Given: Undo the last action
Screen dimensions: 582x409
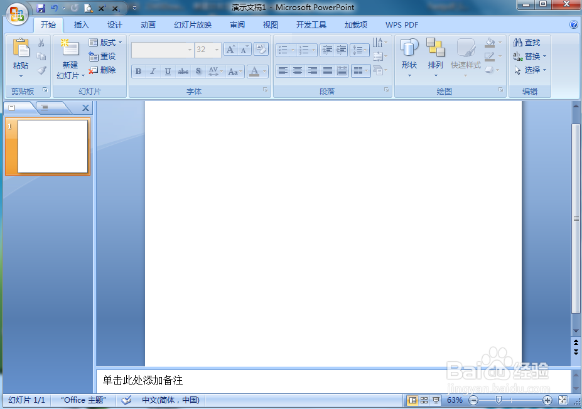Looking at the screenshot, I should [54, 8].
